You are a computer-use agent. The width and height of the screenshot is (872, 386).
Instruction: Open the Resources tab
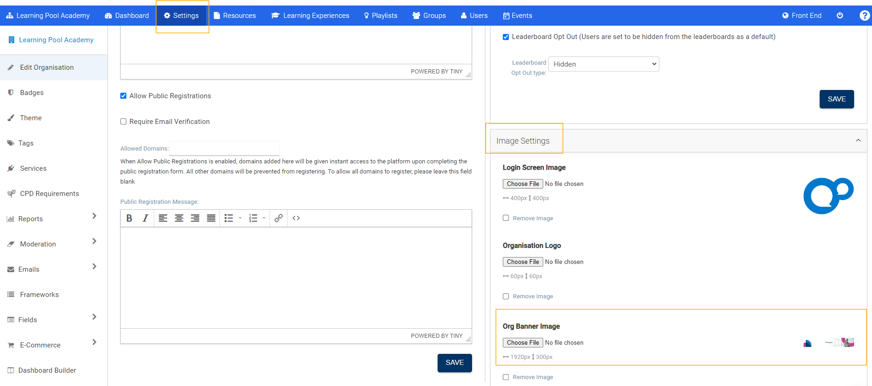click(235, 16)
